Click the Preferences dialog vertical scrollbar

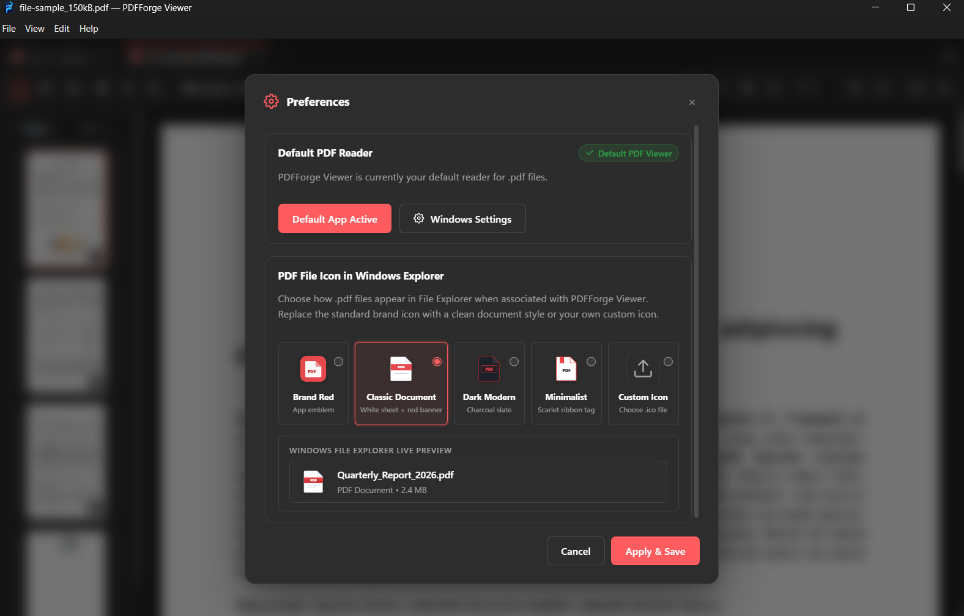(x=696, y=322)
